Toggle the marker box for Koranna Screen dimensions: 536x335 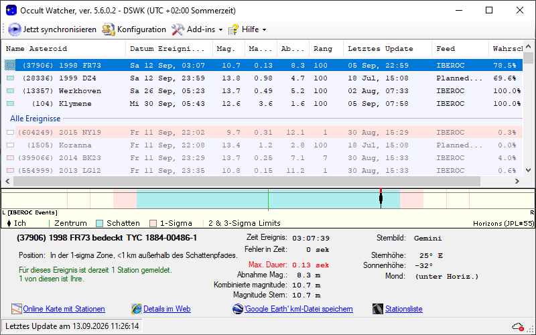point(10,145)
